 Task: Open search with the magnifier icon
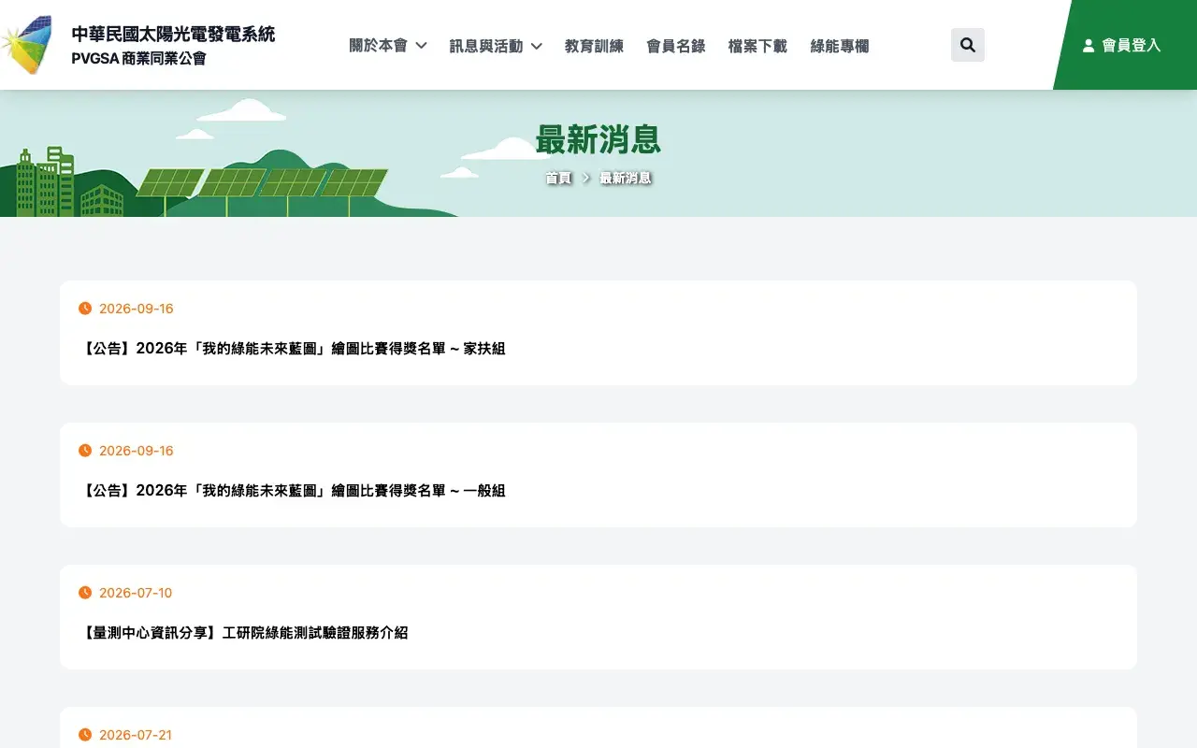click(968, 45)
